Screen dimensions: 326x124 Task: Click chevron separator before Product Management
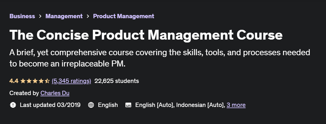click(x=88, y=16)
